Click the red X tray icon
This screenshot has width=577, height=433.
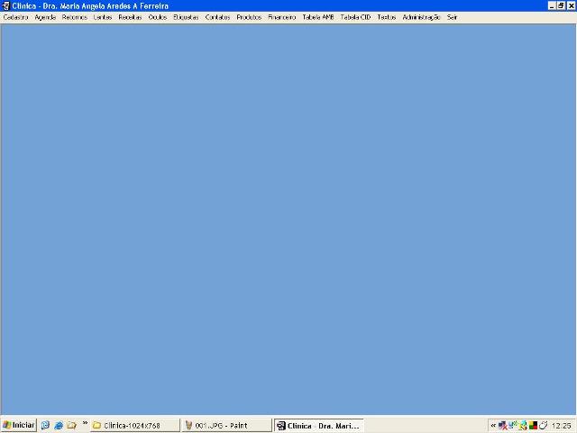coord(503,426)
